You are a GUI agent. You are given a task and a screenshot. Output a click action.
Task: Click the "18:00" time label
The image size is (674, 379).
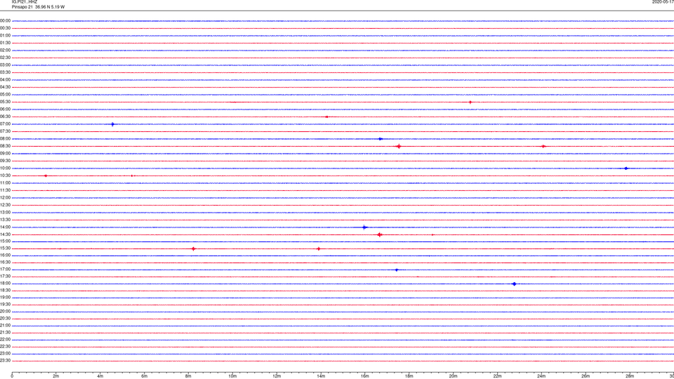5,284
